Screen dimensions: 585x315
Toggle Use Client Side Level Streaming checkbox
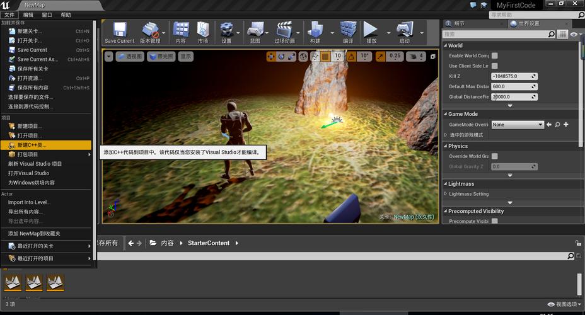click(x=494, y=66)
